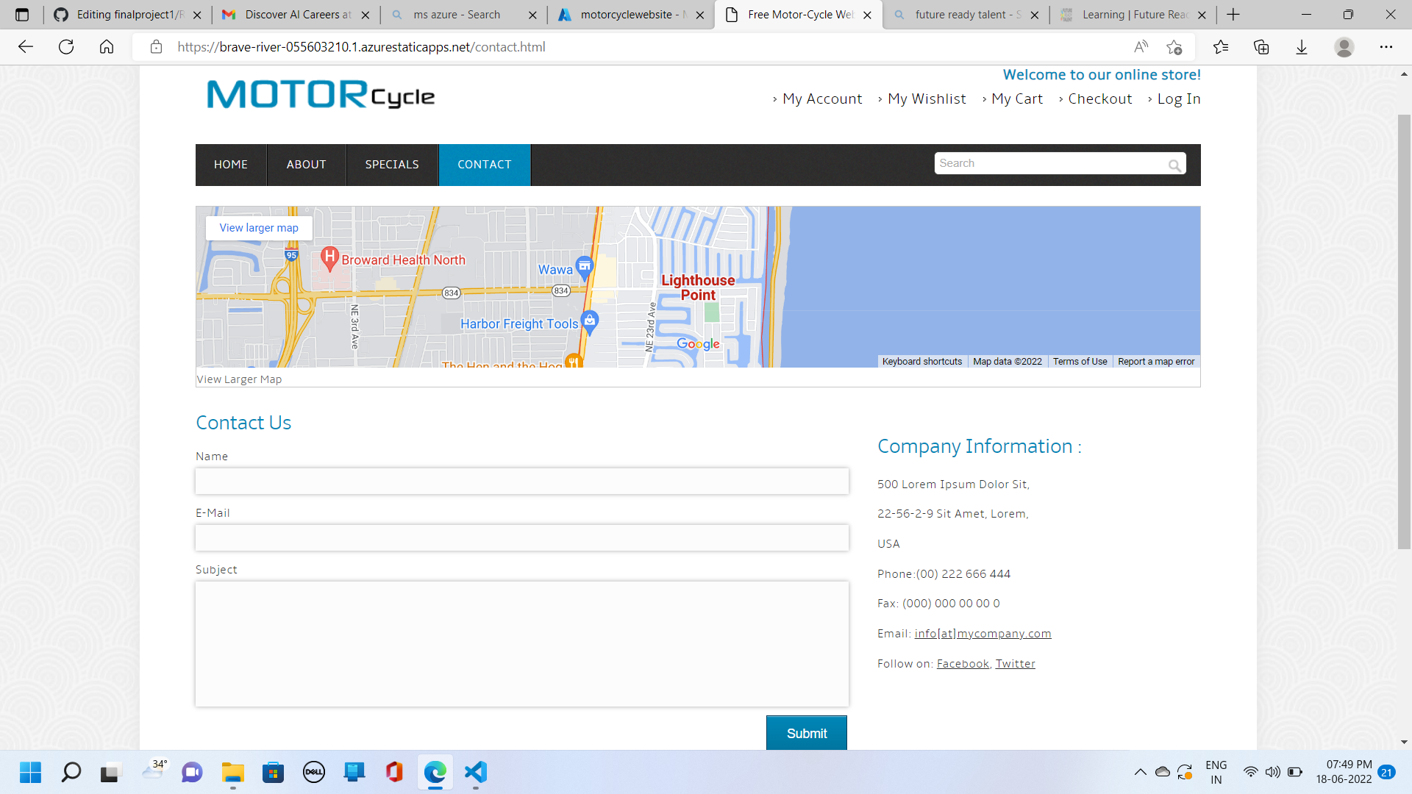Open the My Wishlist link
This screenshot has width=1412, height=794.
coord(927,99)
